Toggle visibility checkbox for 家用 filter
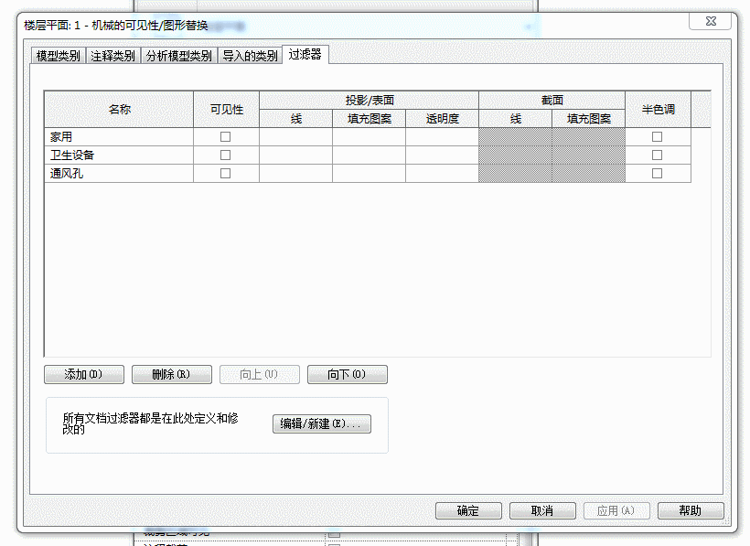Viewport: 750px width, 546px height. pyautogui.click(x=225, y=137)
